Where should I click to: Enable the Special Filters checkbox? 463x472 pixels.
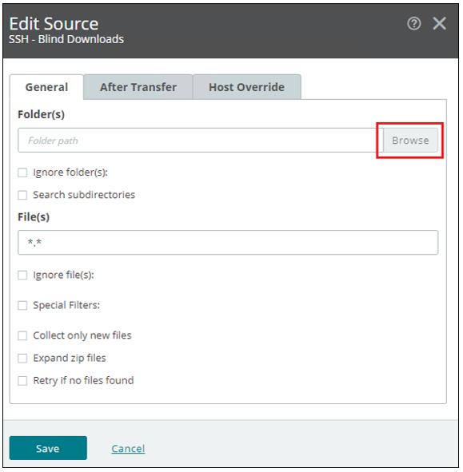point(22,305)
